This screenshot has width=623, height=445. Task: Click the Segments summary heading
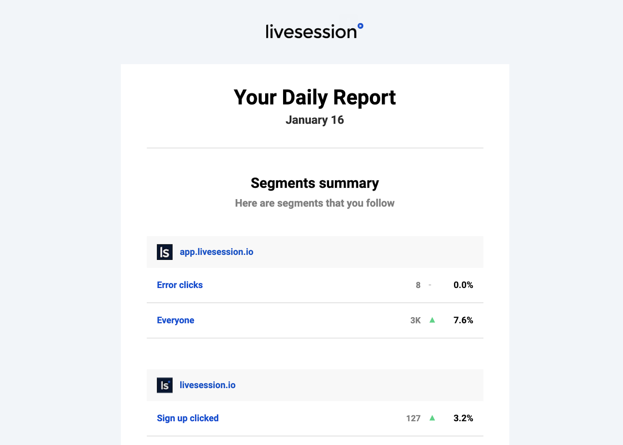coord(315,183)
